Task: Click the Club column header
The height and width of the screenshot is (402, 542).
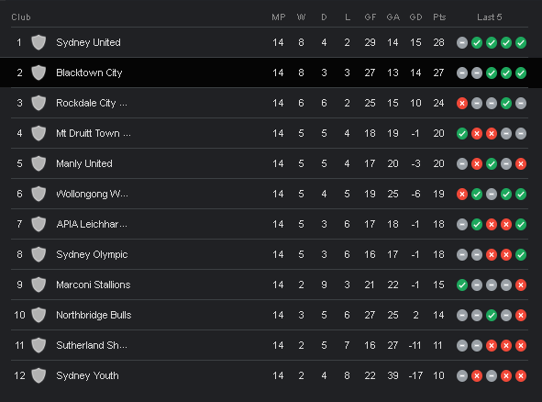Action: pos(21,17)
